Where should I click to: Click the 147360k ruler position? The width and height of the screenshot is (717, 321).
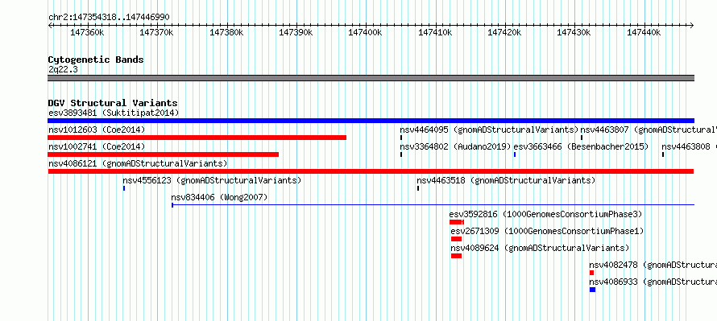point(87,32)
